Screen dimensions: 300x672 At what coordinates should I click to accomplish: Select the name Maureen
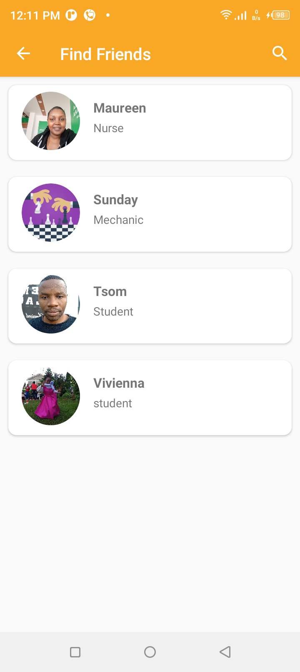(x=120, y=108)
